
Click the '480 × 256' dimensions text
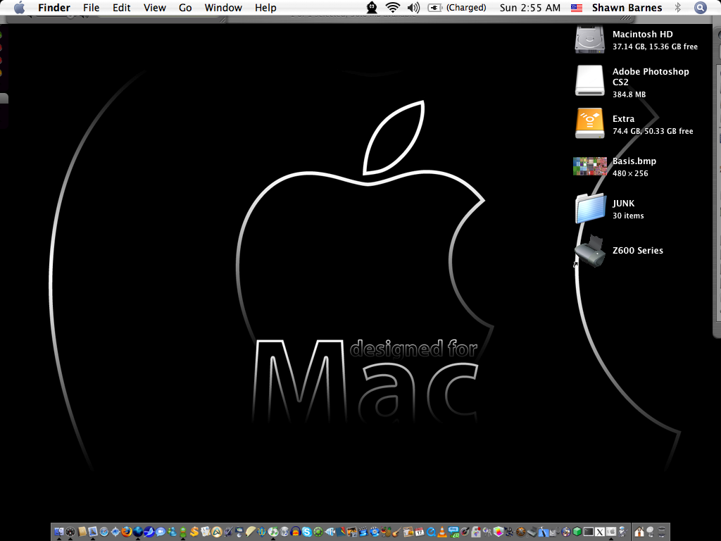coord(630,173)
